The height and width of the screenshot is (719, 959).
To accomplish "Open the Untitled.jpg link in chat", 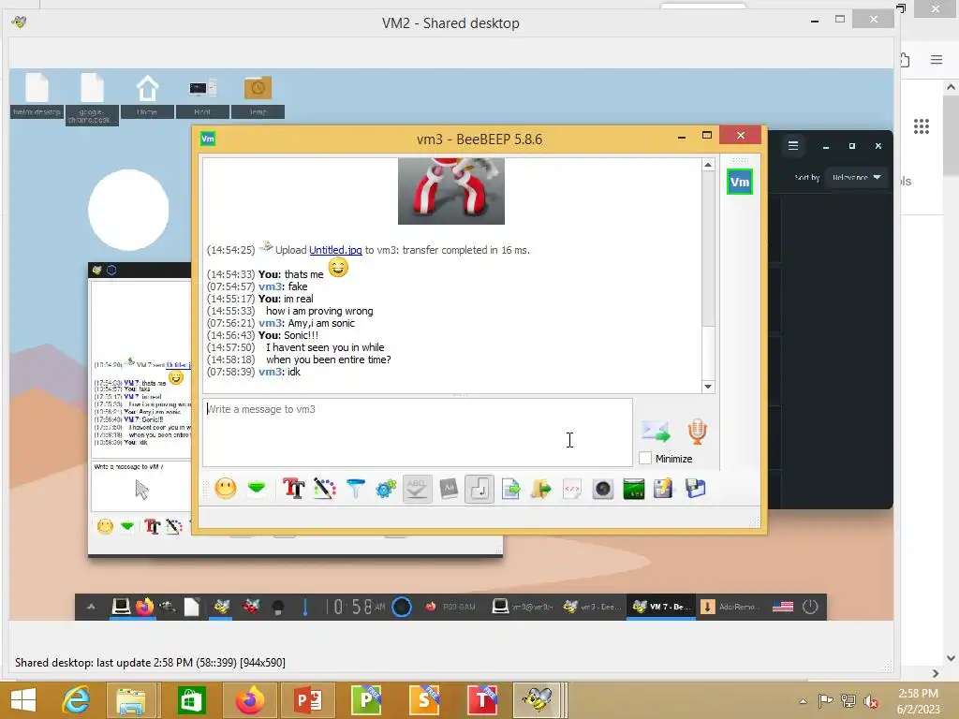I will (335, 250).
